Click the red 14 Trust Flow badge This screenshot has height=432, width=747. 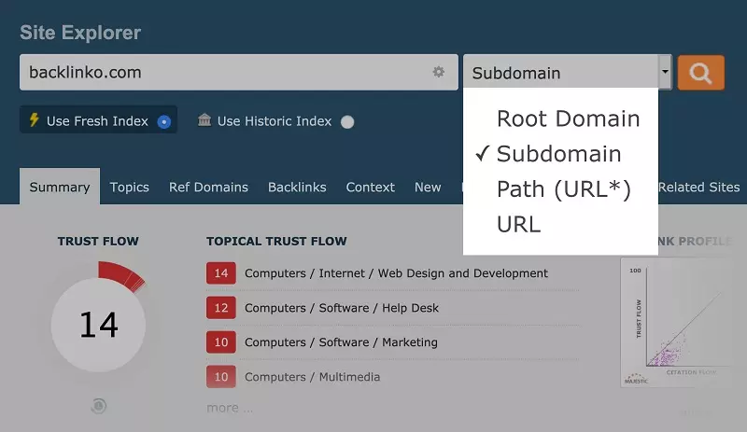coord(220,273)
